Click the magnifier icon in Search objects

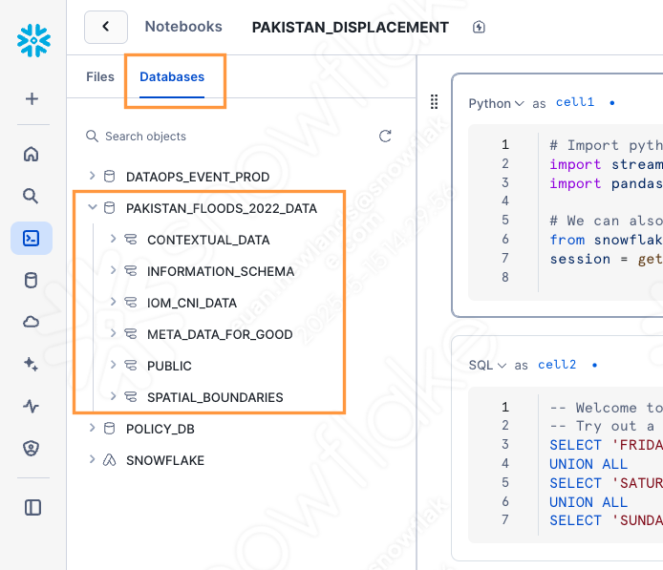[x=92, y=137]
